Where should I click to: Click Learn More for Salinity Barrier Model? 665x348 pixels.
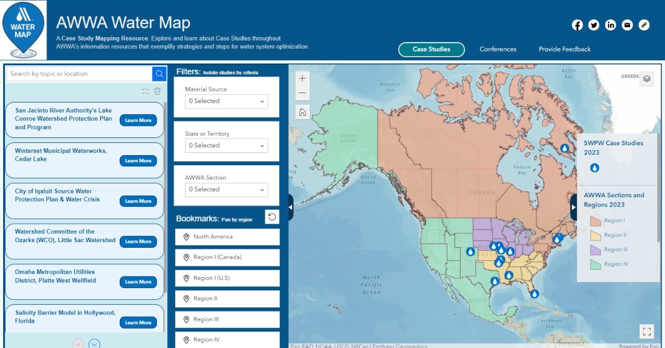tap(138, 323)
